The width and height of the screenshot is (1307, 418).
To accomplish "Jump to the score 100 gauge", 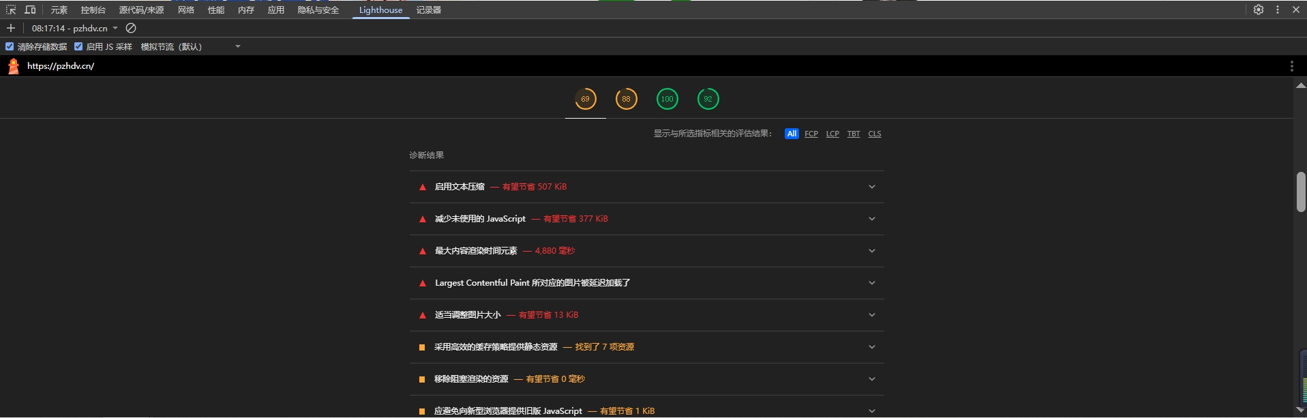I will (667, 99).
